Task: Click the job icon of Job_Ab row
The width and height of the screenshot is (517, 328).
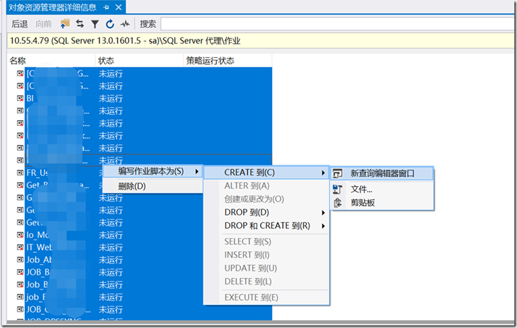Action: (x=20, y=260)
